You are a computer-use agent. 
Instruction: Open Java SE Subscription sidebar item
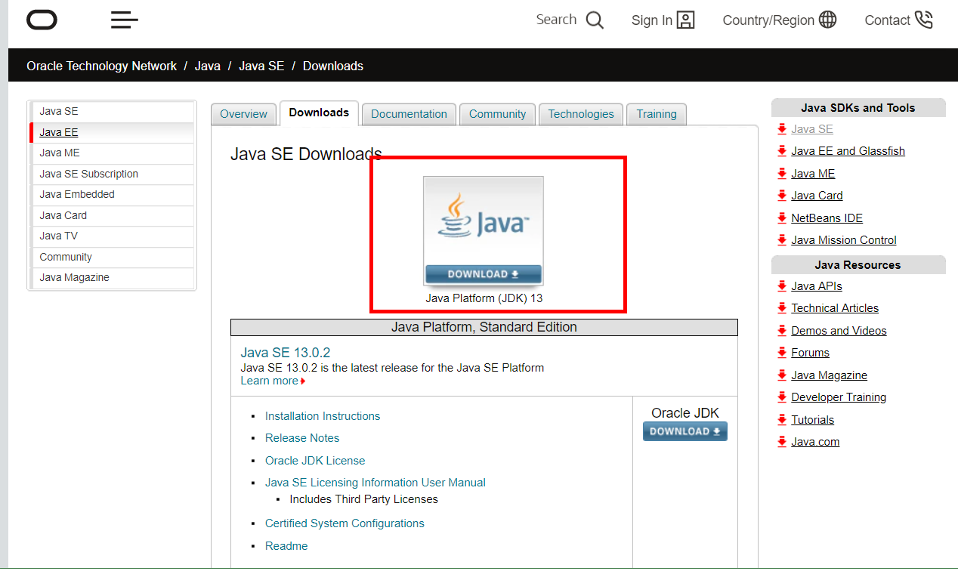click(112, 174)
